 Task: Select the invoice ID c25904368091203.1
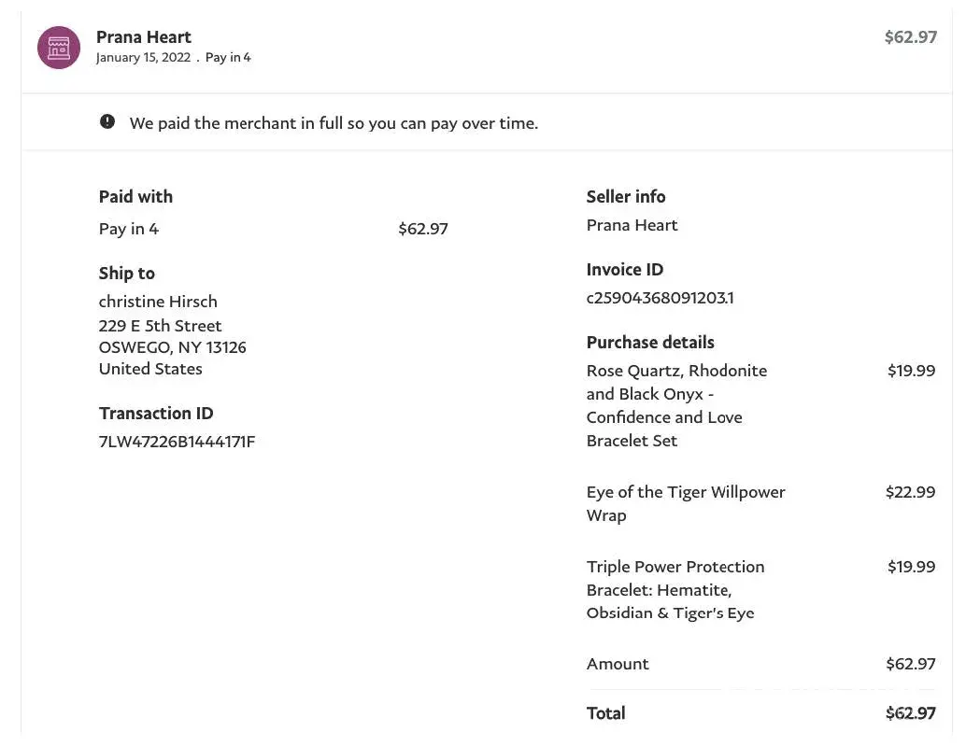coord(660,298)
